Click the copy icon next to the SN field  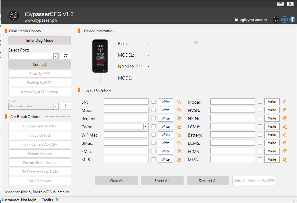coord(179,101)
